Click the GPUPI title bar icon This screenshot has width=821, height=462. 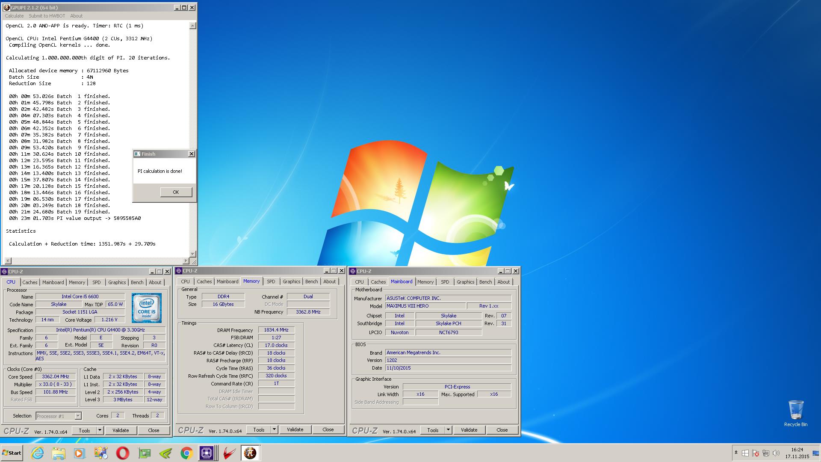[6, 8]
